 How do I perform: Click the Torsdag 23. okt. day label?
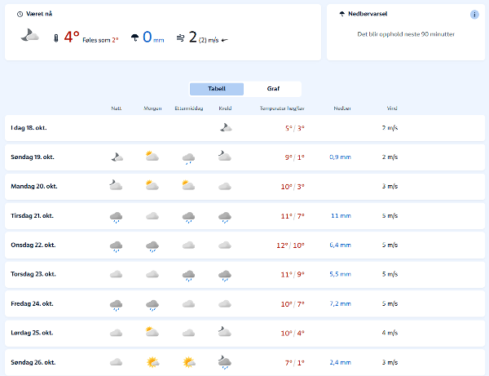tap(33, 274)
